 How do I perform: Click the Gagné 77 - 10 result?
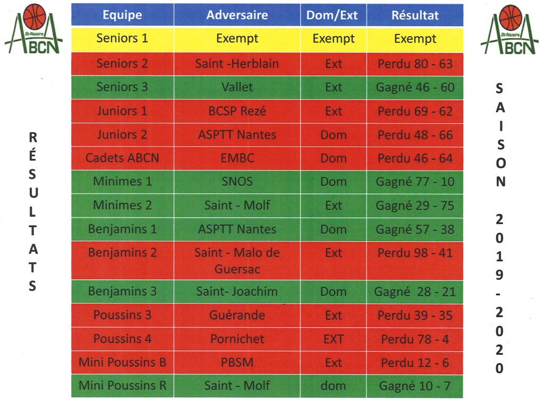415,182
